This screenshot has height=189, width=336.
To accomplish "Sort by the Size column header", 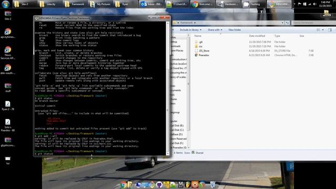I will click(x=302, y=36).
